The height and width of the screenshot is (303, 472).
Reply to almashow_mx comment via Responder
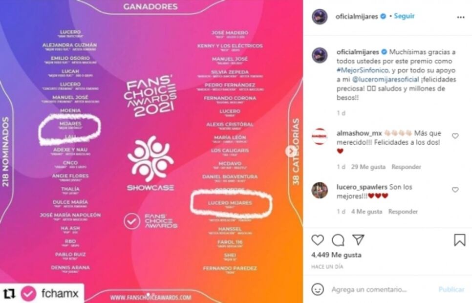406,167
